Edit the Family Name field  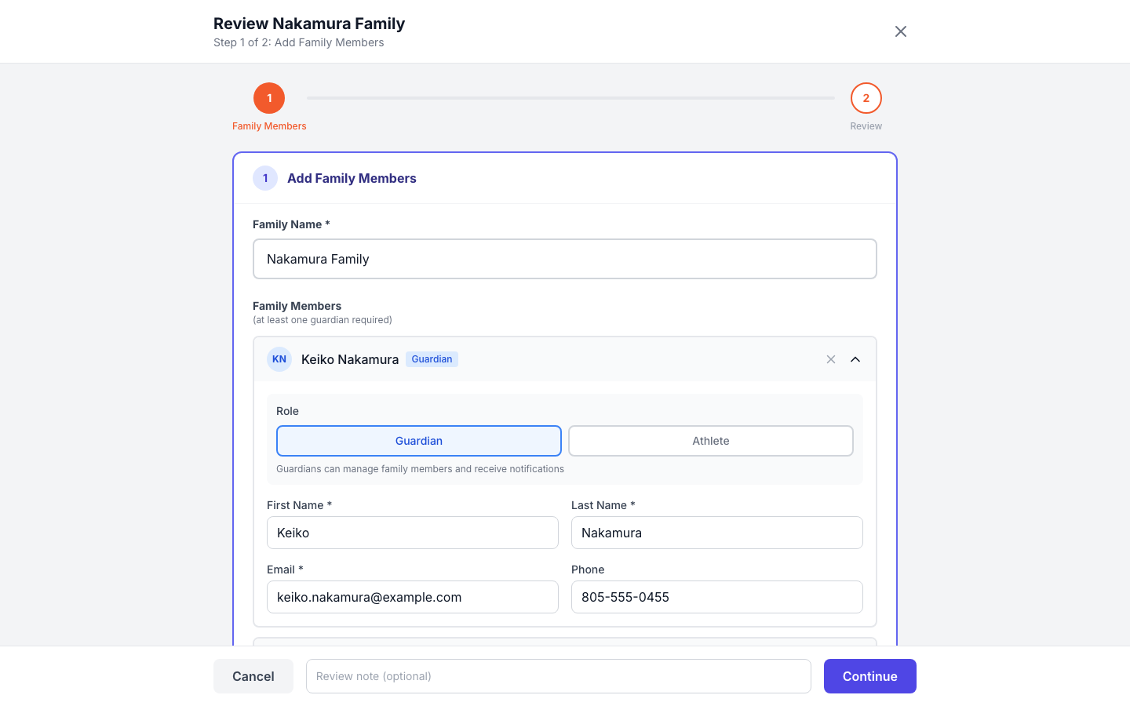(x=565, y=259)
